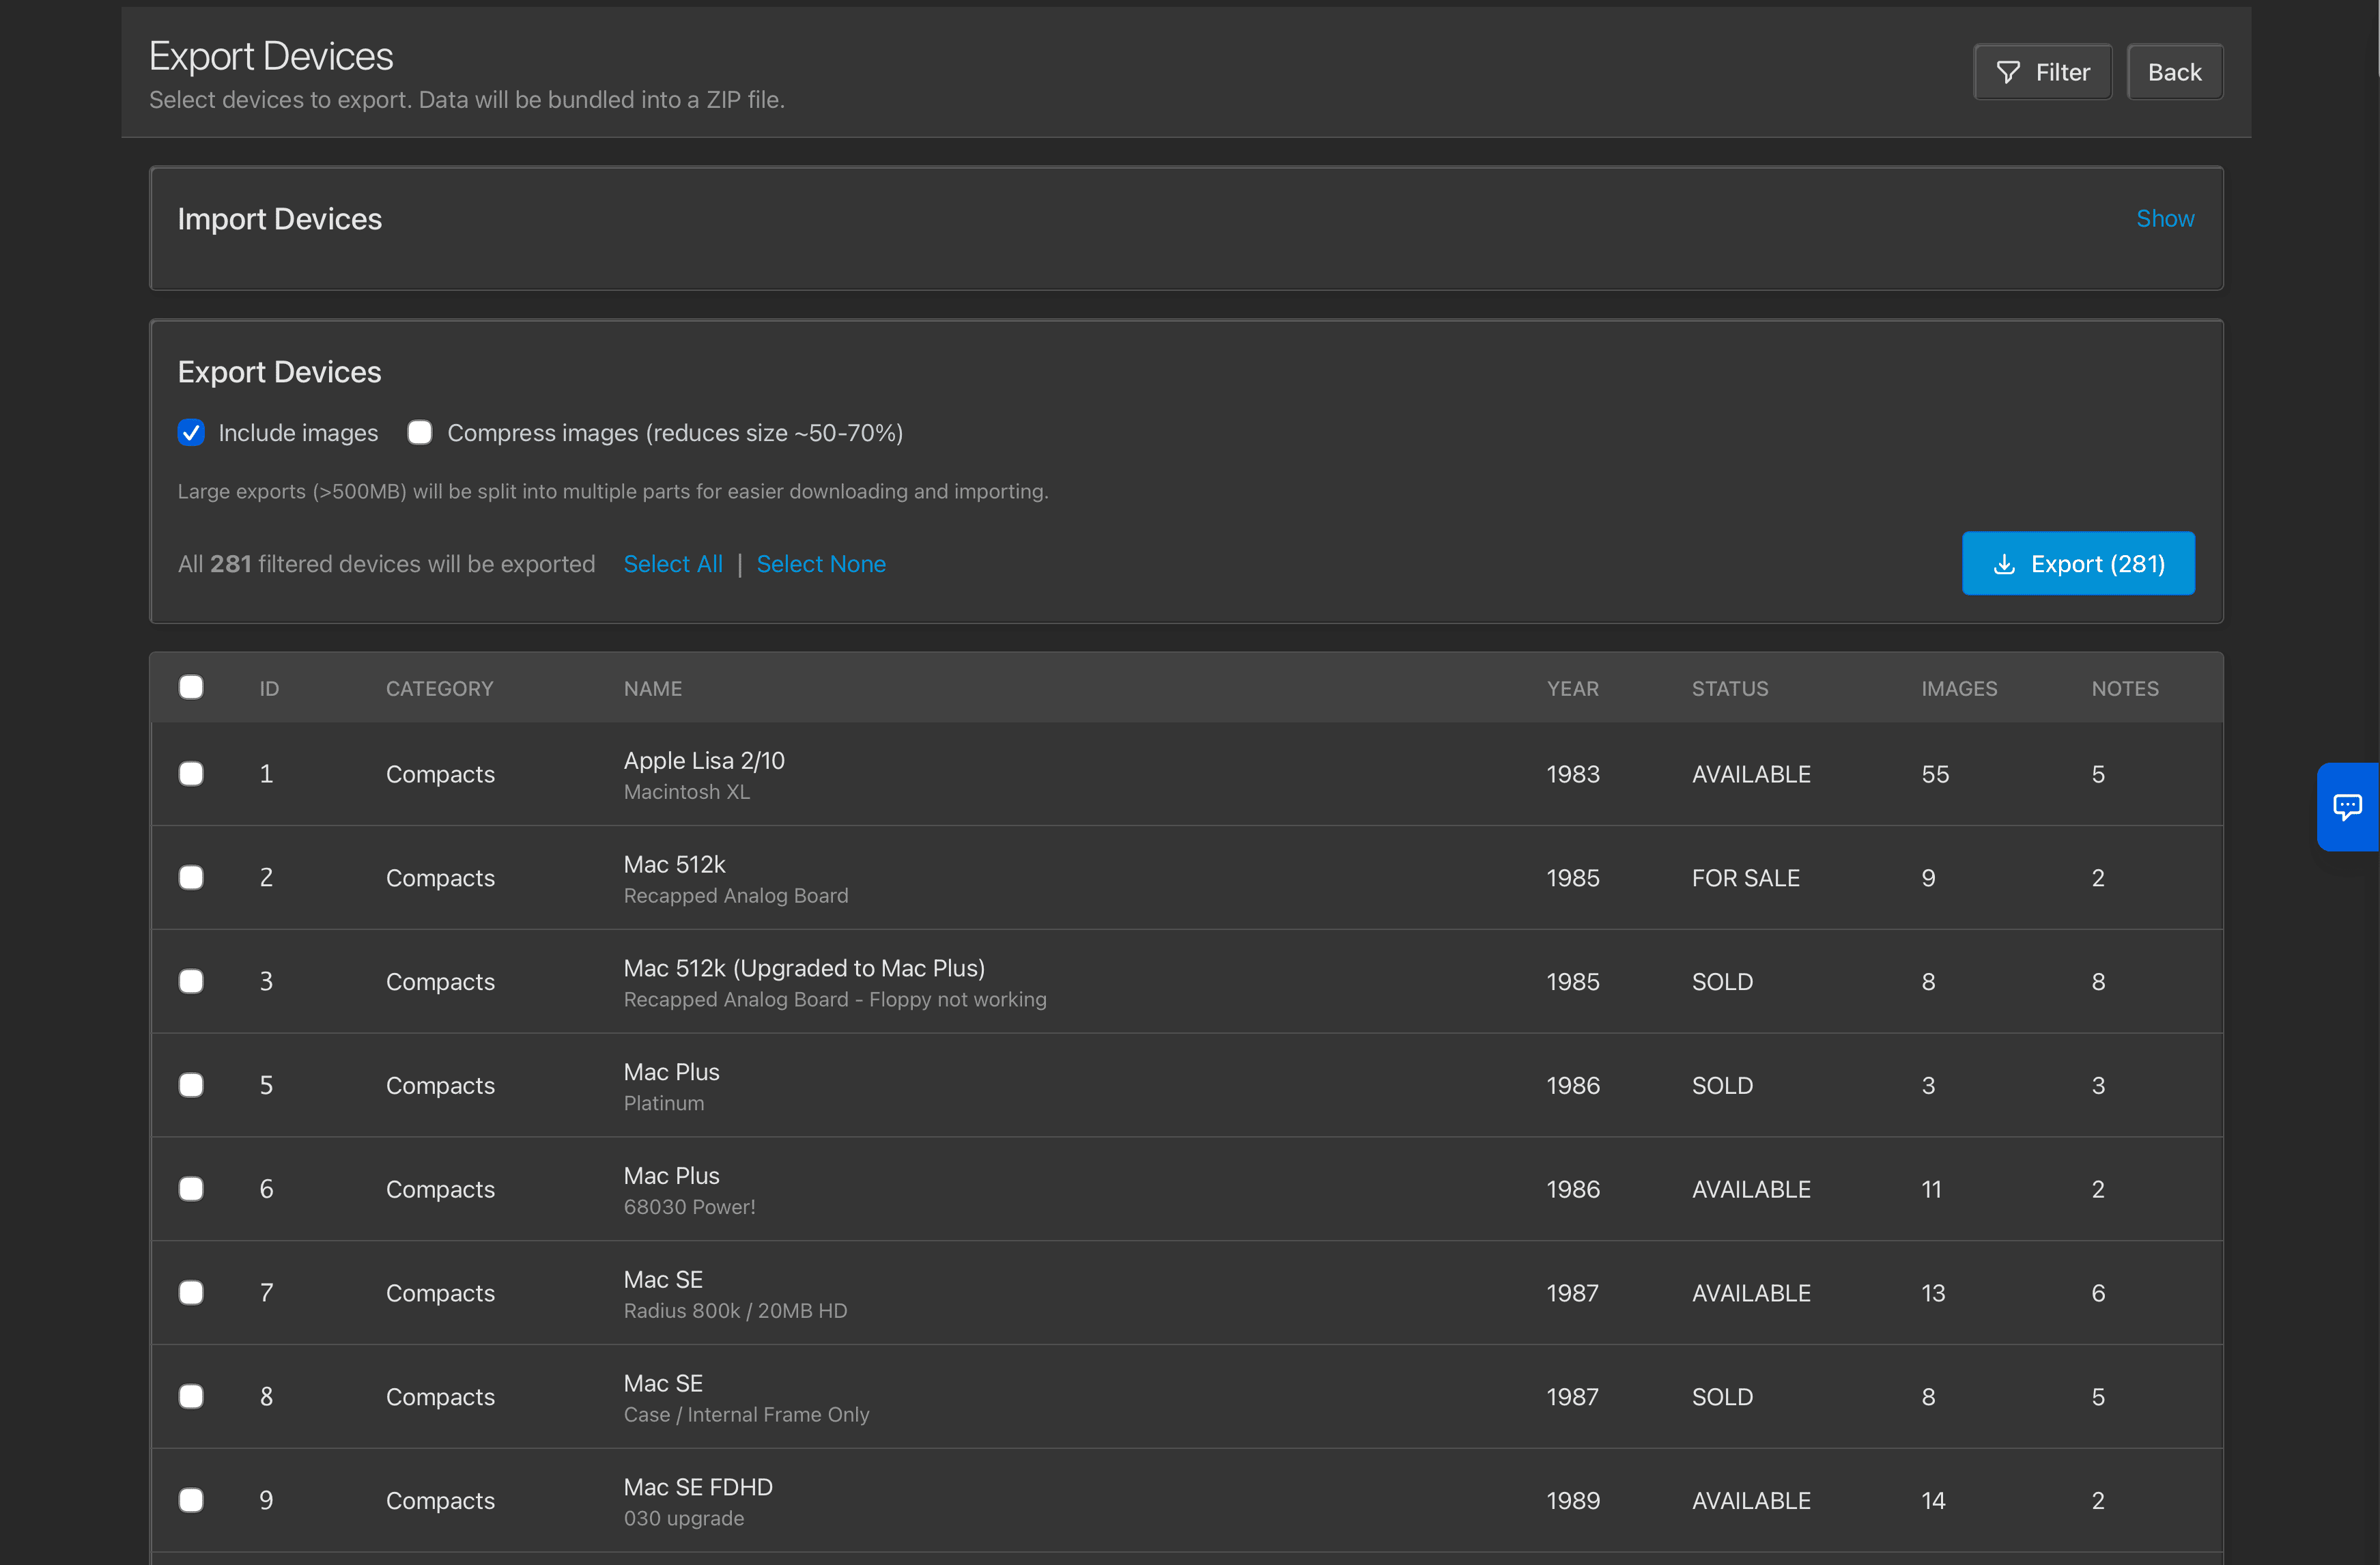Click the Select All link

672,564
